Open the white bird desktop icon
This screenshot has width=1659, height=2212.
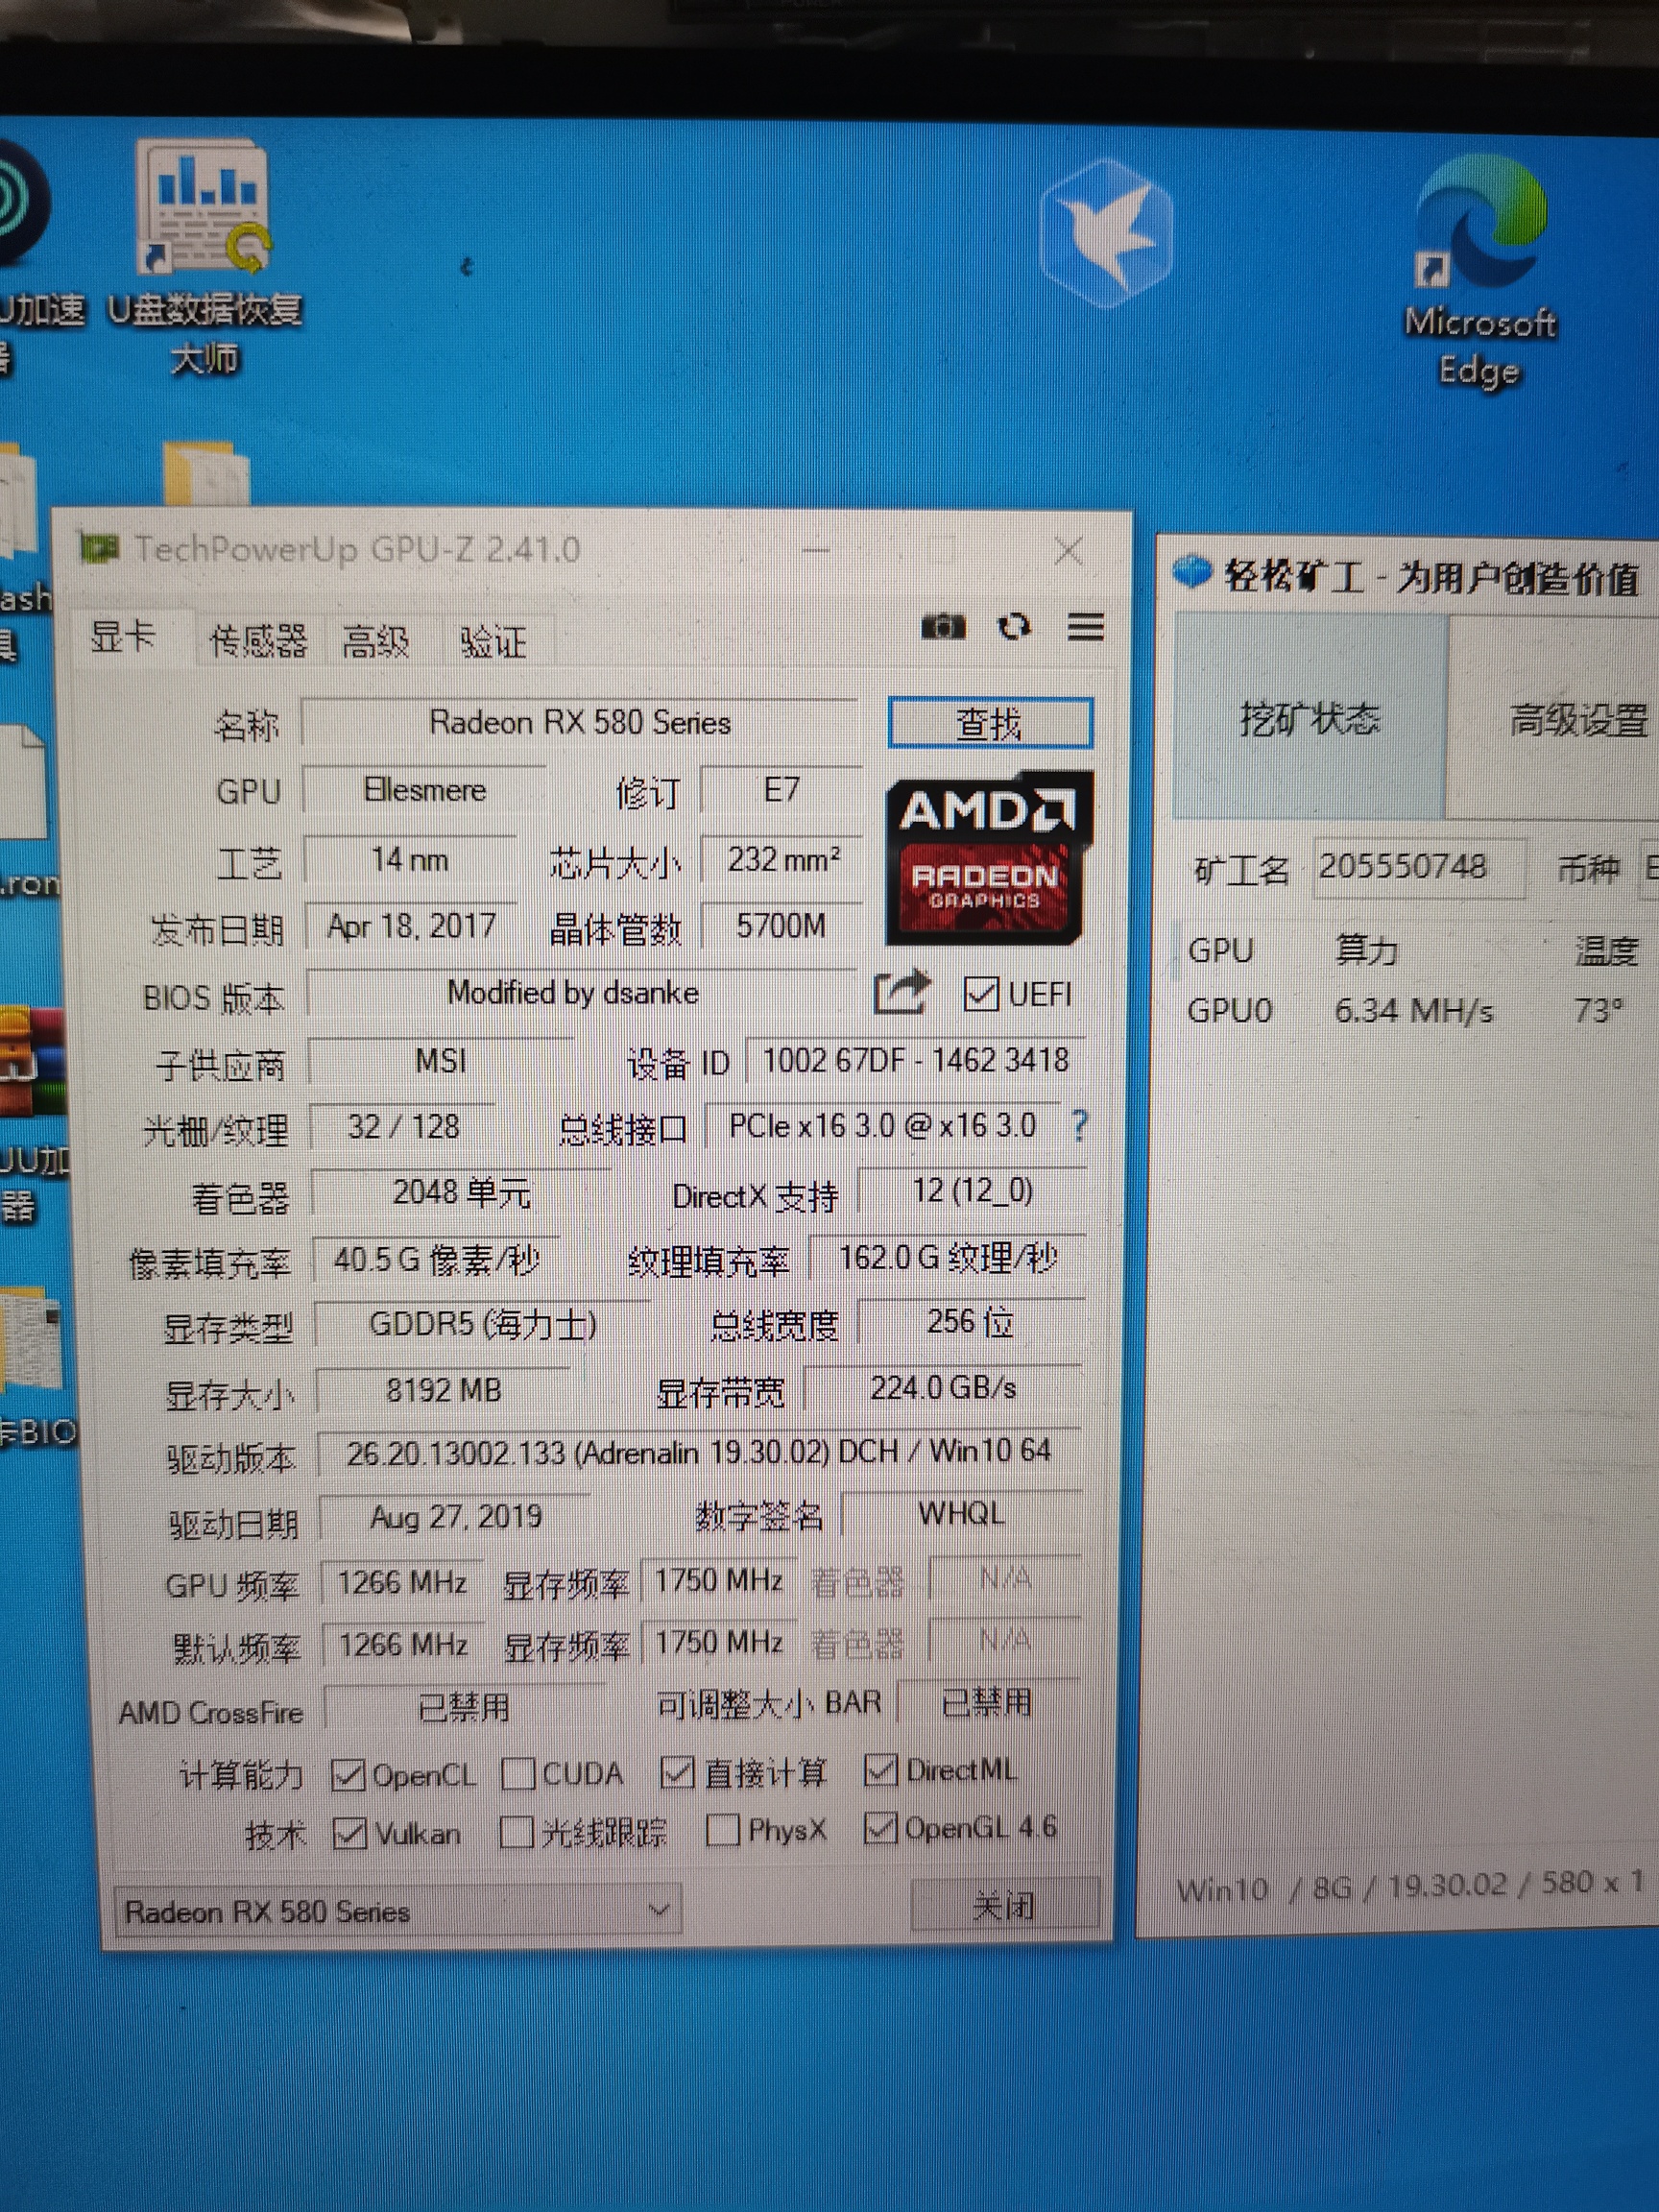[x=1105, y=232]
